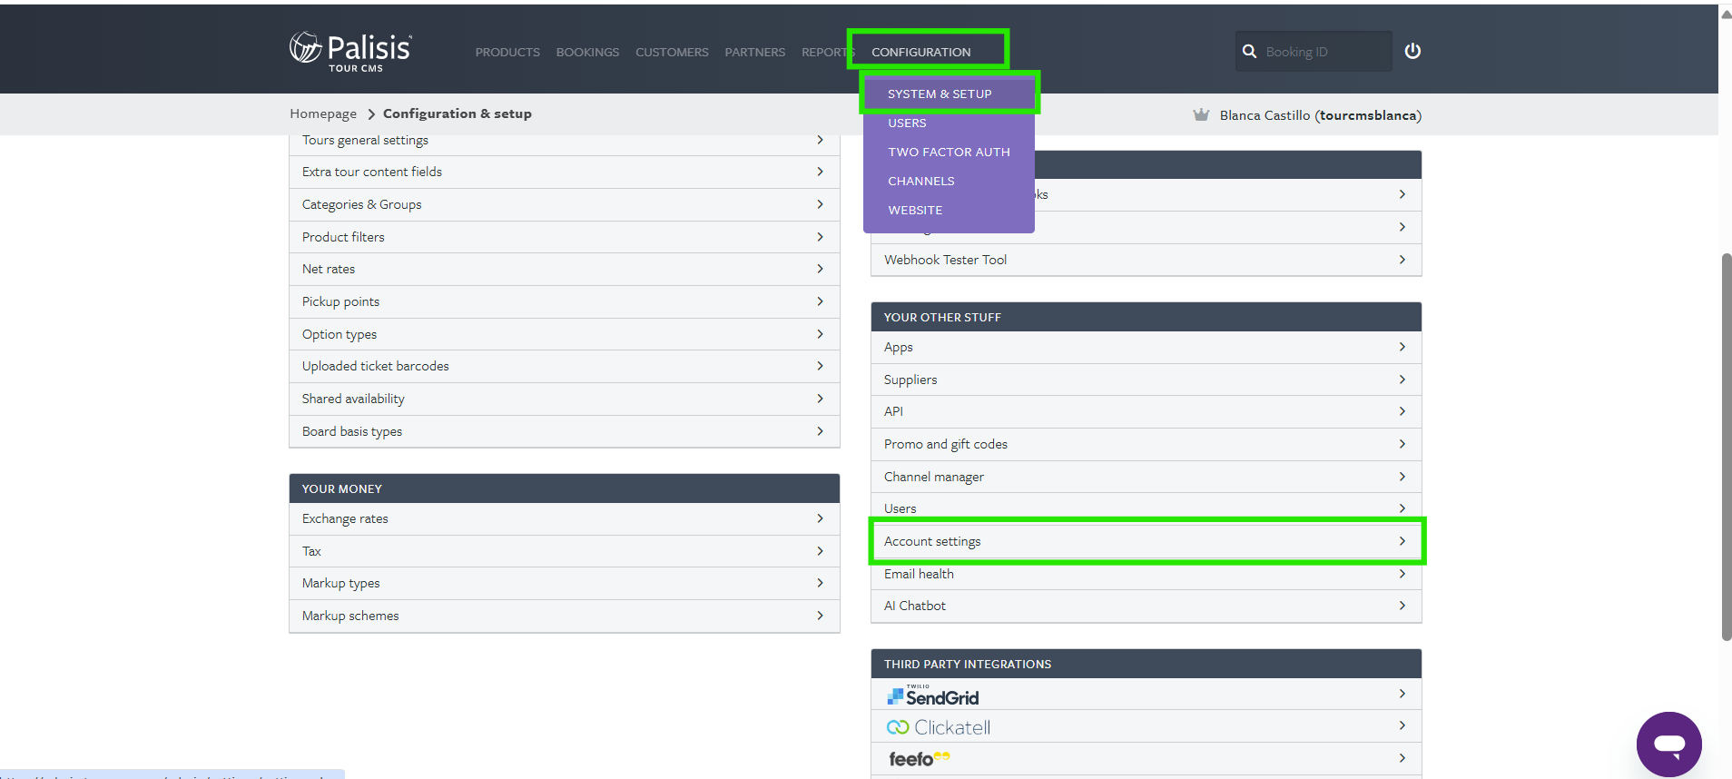This screenshot has width=1732, height=779.
Task: Open Suppliers settings
Action: 1146,380
